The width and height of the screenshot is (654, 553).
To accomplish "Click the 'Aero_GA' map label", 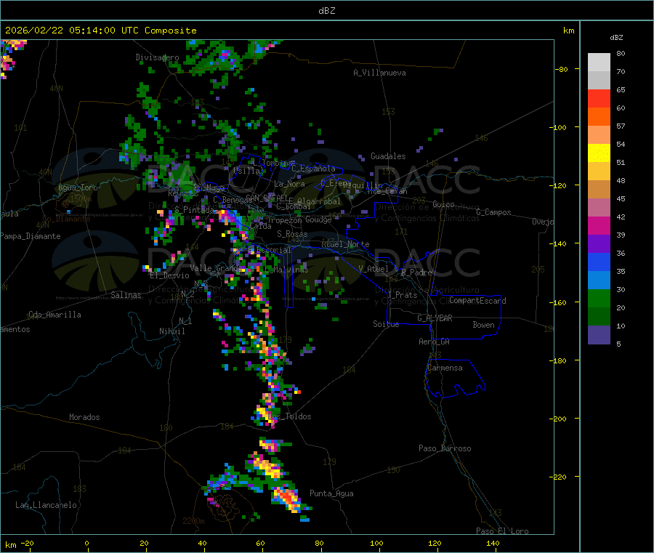I will pos(435,342).
